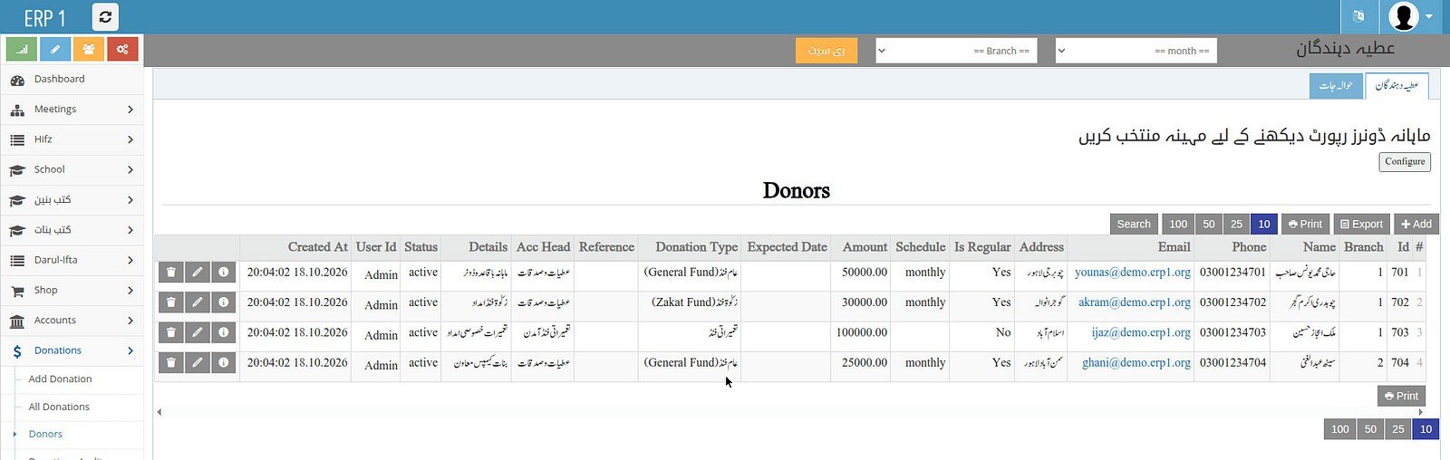The image size is (1450, 460).
Task: Open the user avatar menu
Action: tap(1411, 16)
